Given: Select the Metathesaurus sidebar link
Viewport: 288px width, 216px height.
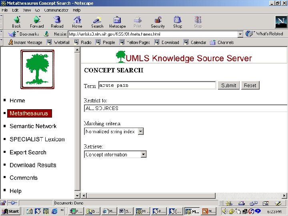Looking at the screenshot, I should pyautogui.click(x=29, y=113).
